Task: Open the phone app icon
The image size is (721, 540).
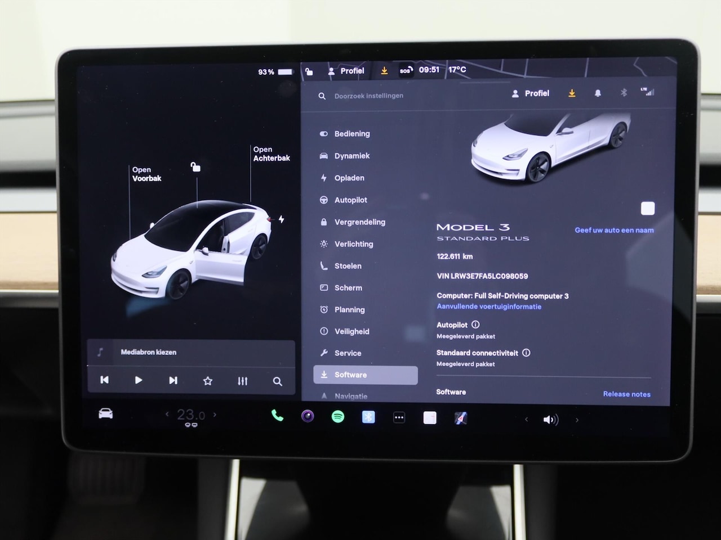Action: point(277,416)
